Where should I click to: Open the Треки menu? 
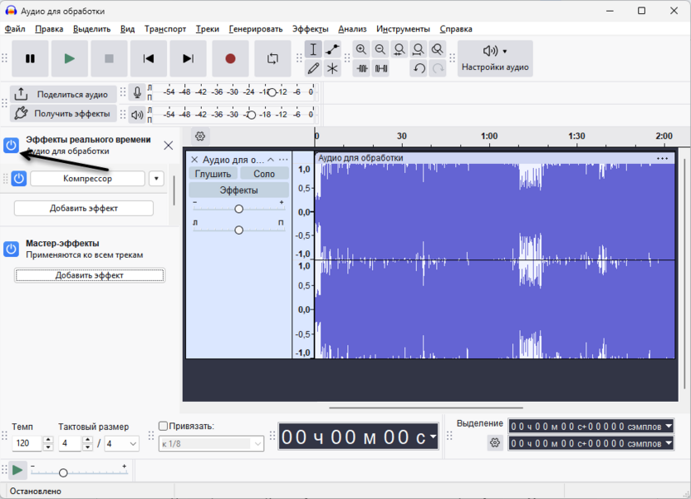207,29
